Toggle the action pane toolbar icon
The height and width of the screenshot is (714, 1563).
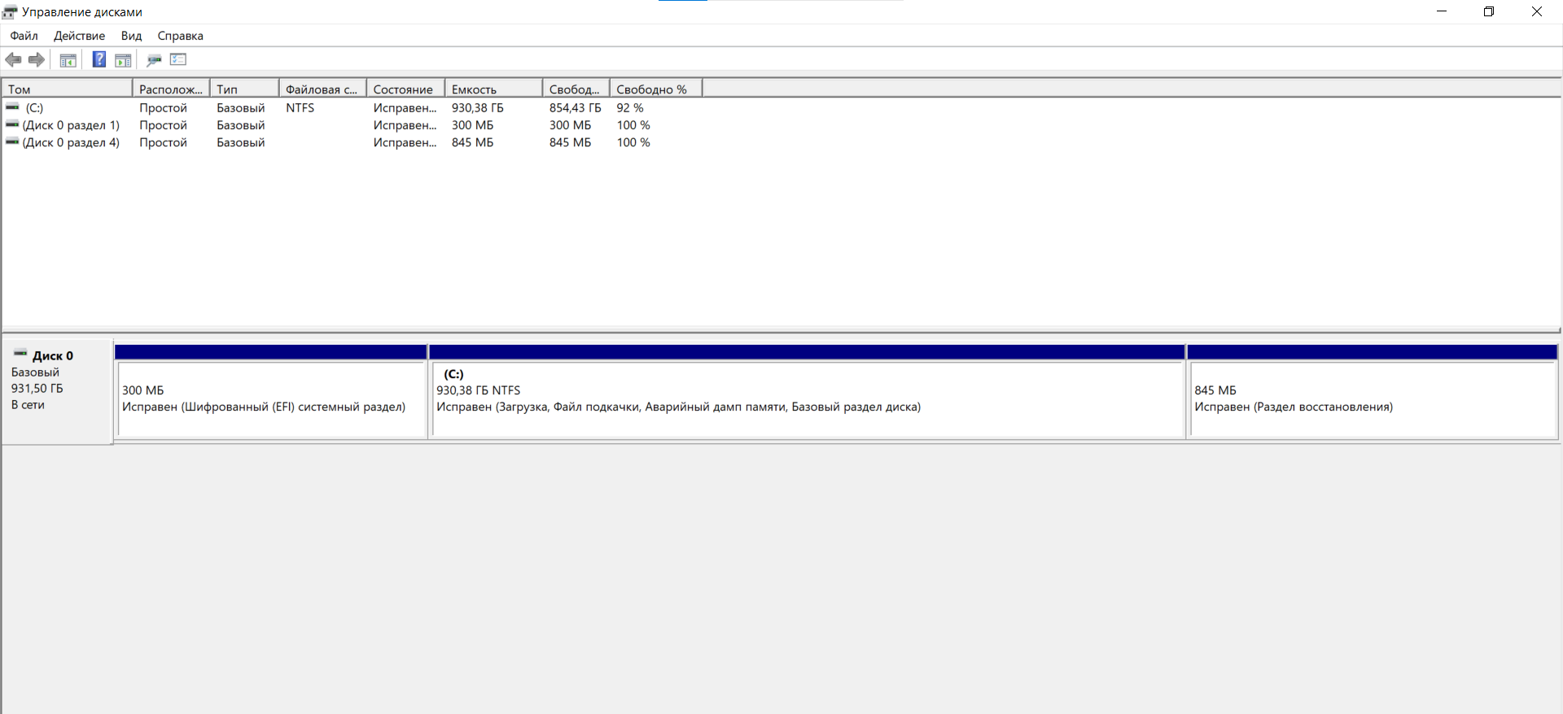point(123,59)
